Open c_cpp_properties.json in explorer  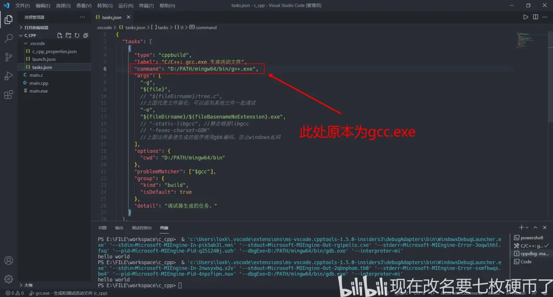click(x=54, y=52)
